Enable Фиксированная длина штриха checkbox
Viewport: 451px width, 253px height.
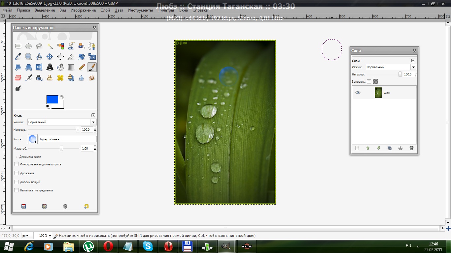(x=17, y=164)
